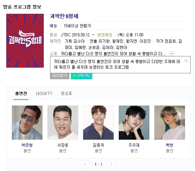Open the 괴팍한 5형제 title link
The image size is (195, 171).
point(64,16)
